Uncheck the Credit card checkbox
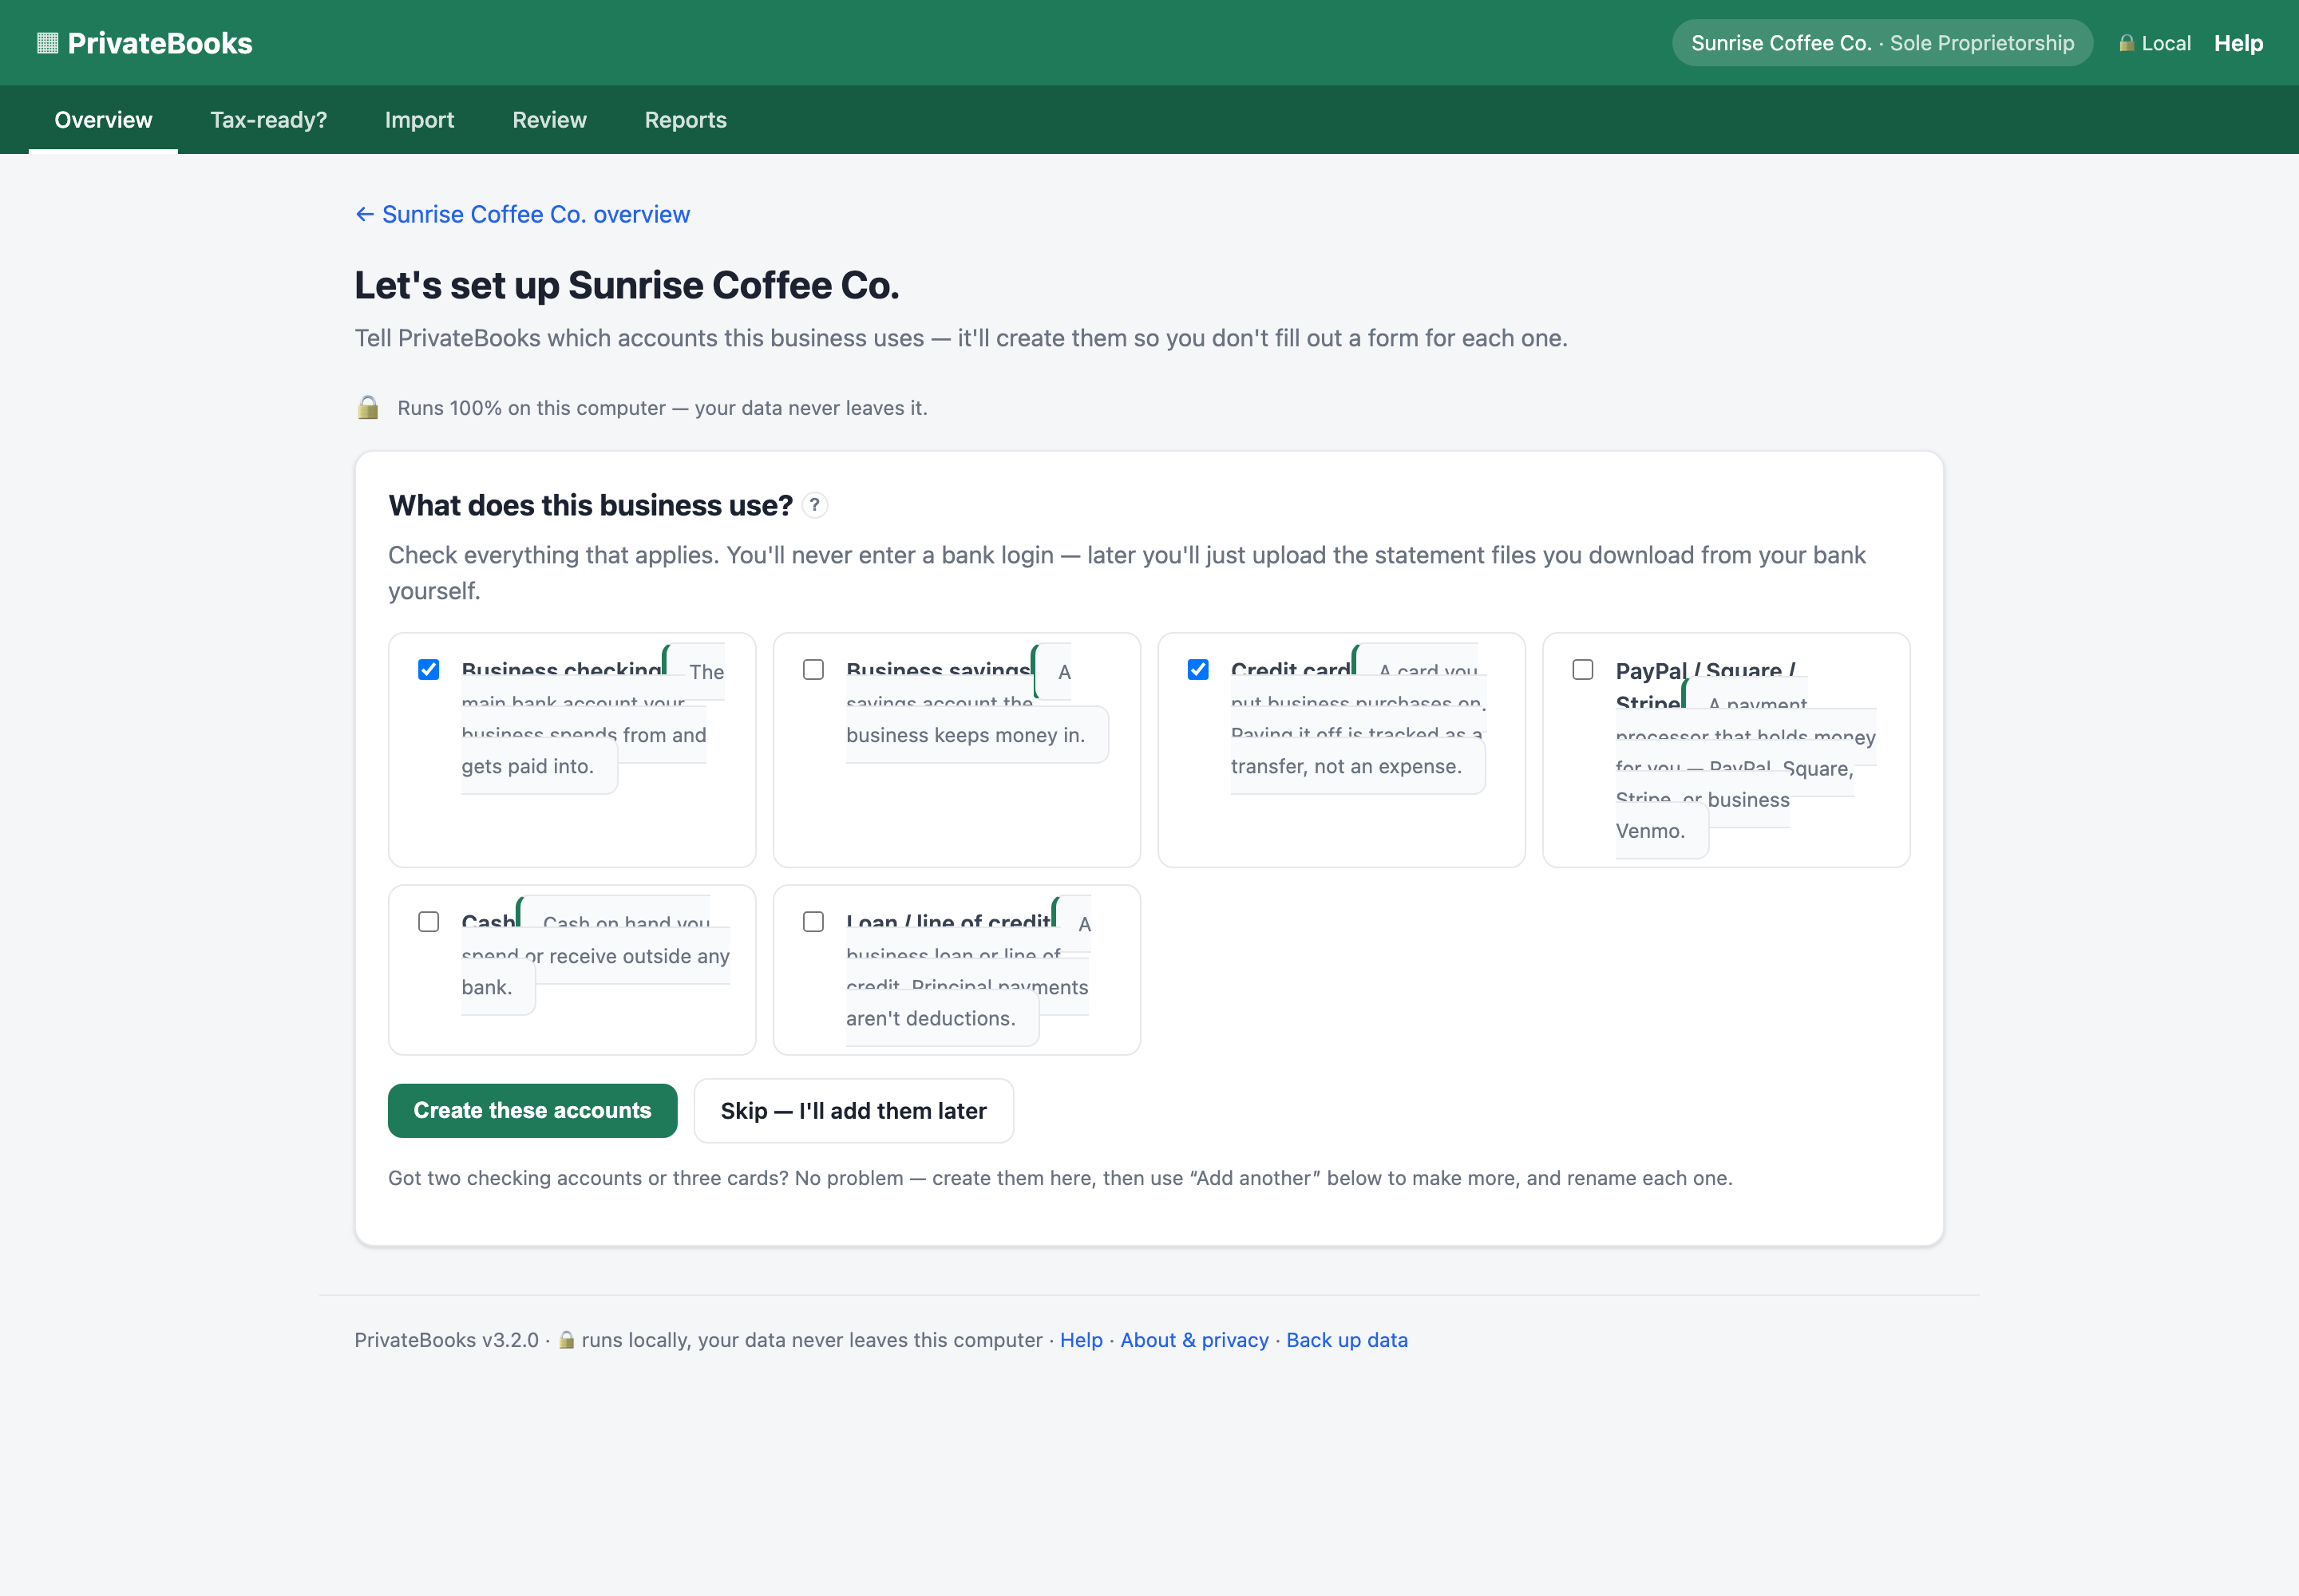This screenshot has width=2299, height=1596. click(x=1198, y=670)
